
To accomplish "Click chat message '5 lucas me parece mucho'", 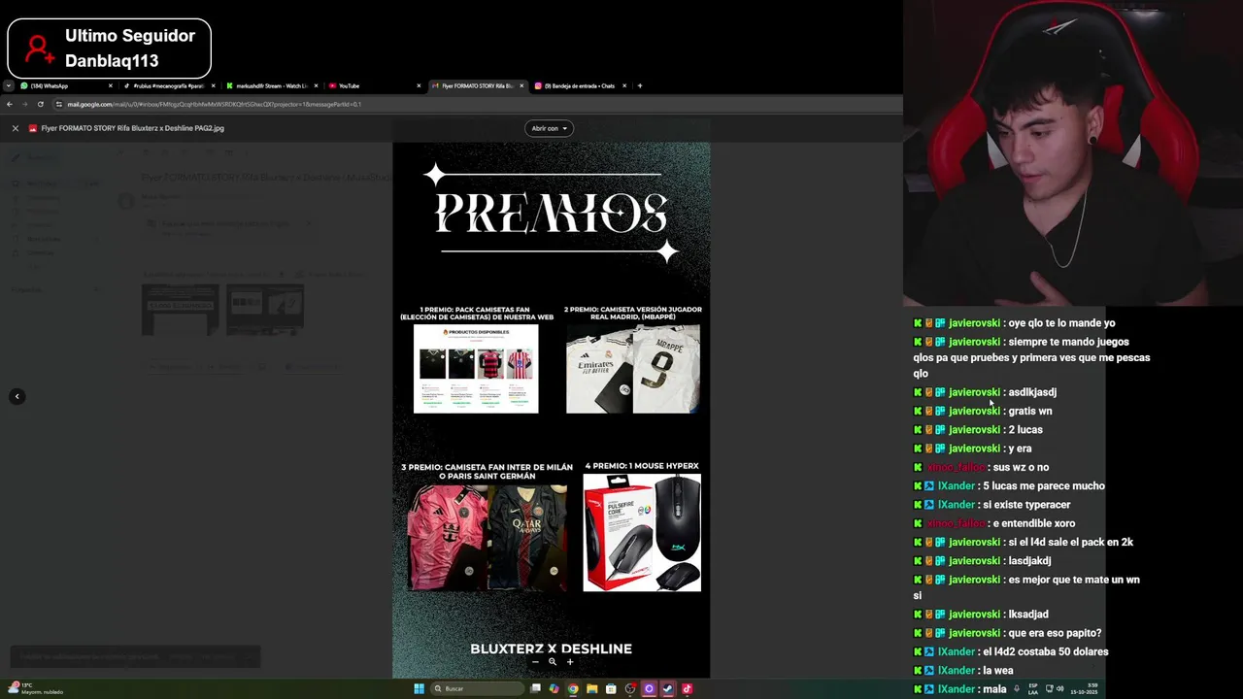I will (1044, 486).
